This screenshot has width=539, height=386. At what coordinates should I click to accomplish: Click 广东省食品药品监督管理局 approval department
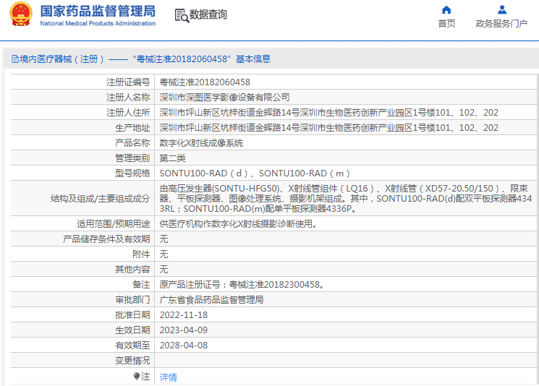(x=211, y=300)
